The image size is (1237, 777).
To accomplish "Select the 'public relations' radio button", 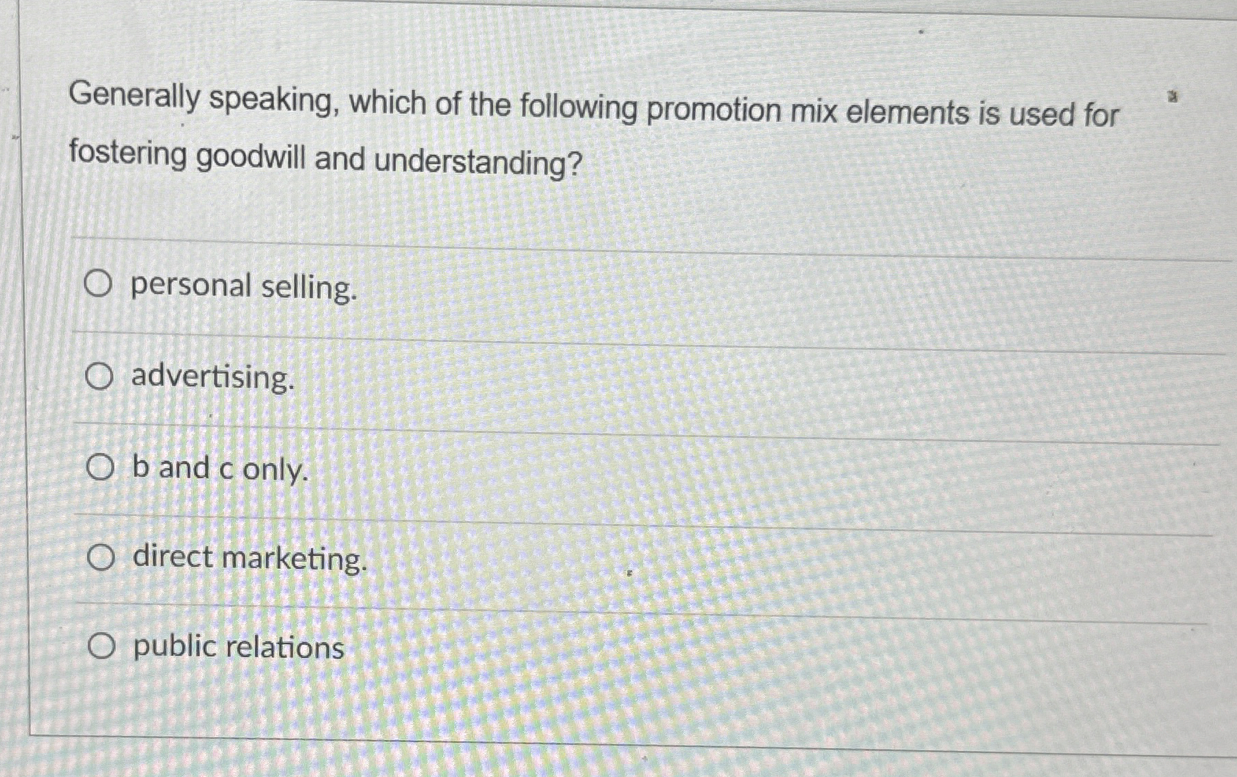I will (101, 647).
